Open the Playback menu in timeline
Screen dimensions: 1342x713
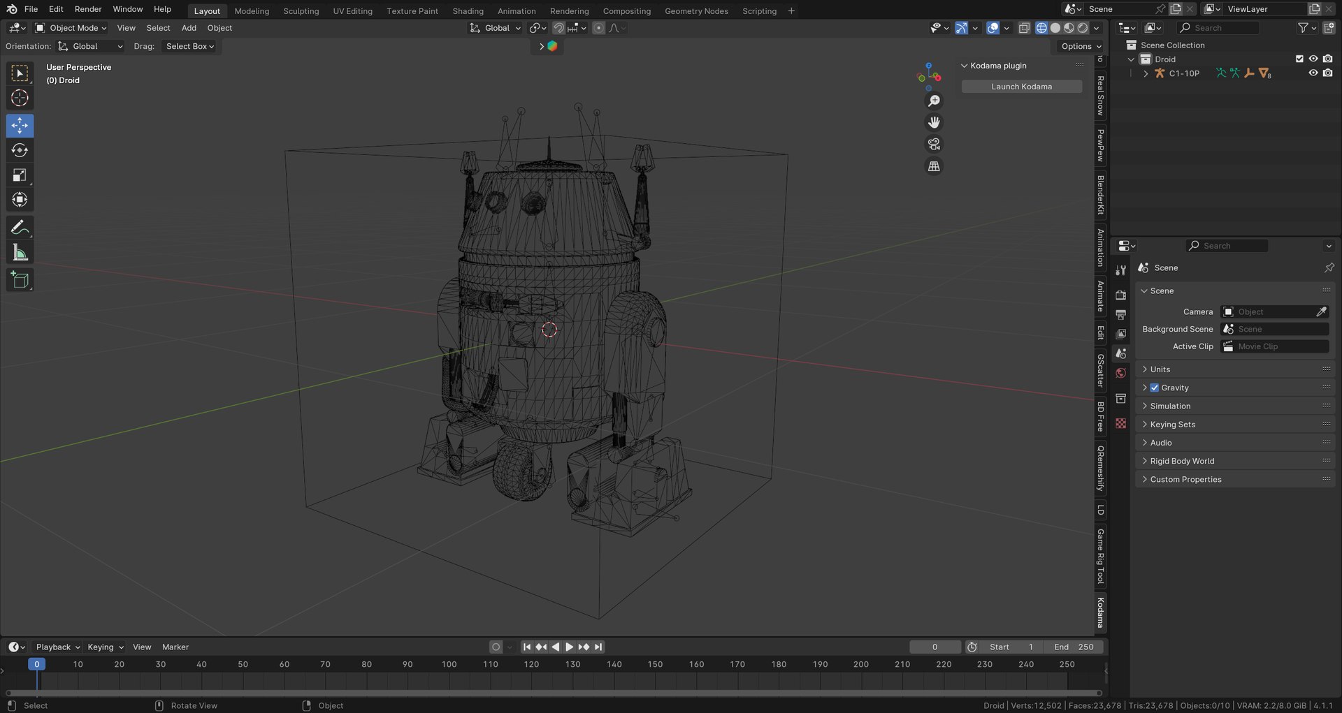click(x=57, y=647)
